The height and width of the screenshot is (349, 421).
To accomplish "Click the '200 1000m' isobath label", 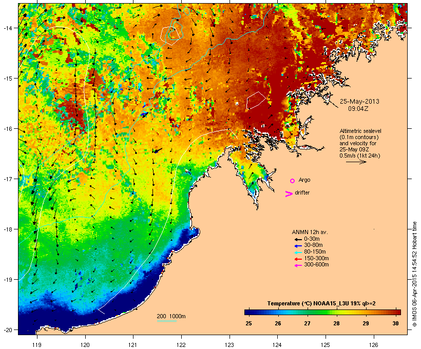I will (x=171, y=316).
